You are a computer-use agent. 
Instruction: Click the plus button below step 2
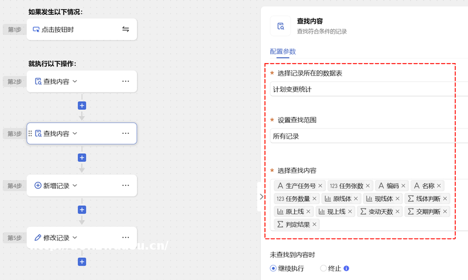82,105
